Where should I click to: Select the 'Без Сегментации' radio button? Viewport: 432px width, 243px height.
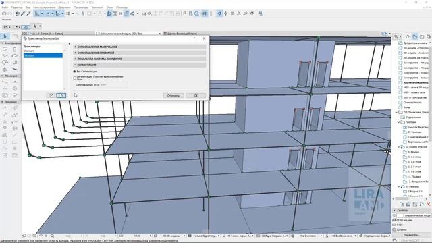[75, 72]
